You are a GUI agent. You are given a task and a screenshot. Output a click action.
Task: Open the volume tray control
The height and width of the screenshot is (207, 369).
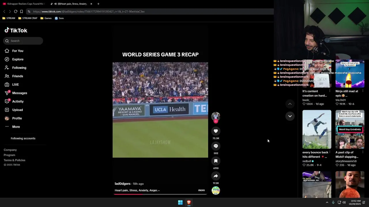coord(344,202)
